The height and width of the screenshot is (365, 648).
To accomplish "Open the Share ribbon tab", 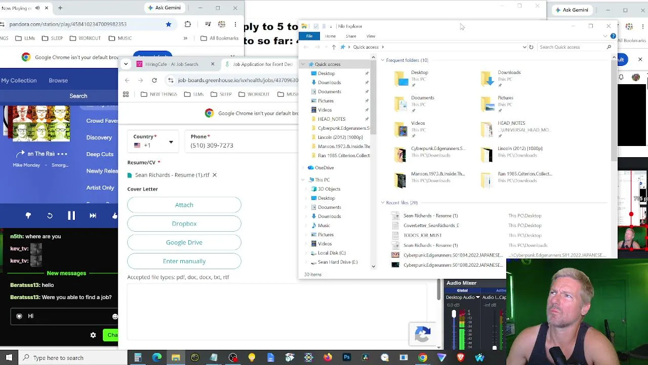I will click(351, 36).
